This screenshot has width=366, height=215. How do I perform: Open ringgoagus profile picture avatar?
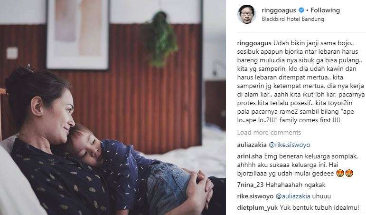[247, 14]
